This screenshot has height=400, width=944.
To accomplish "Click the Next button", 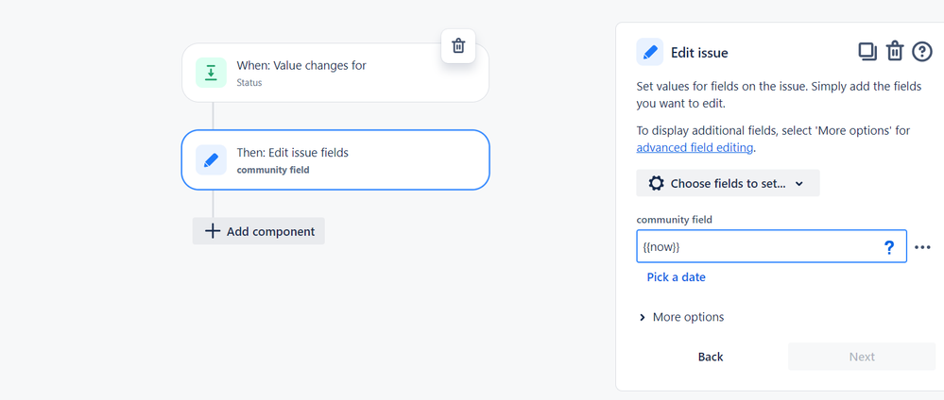I will [x=862, y=357].
